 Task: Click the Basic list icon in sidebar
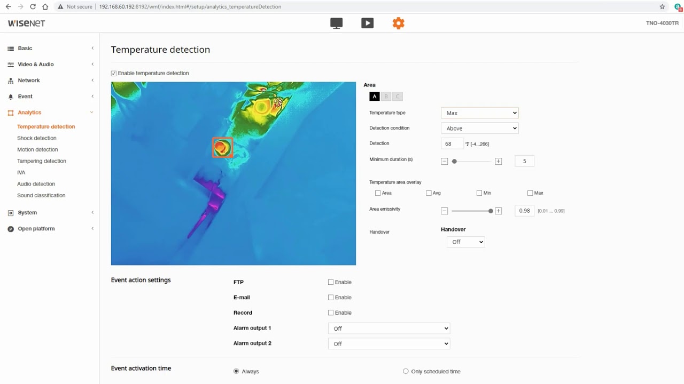click(x=11, y=49)
